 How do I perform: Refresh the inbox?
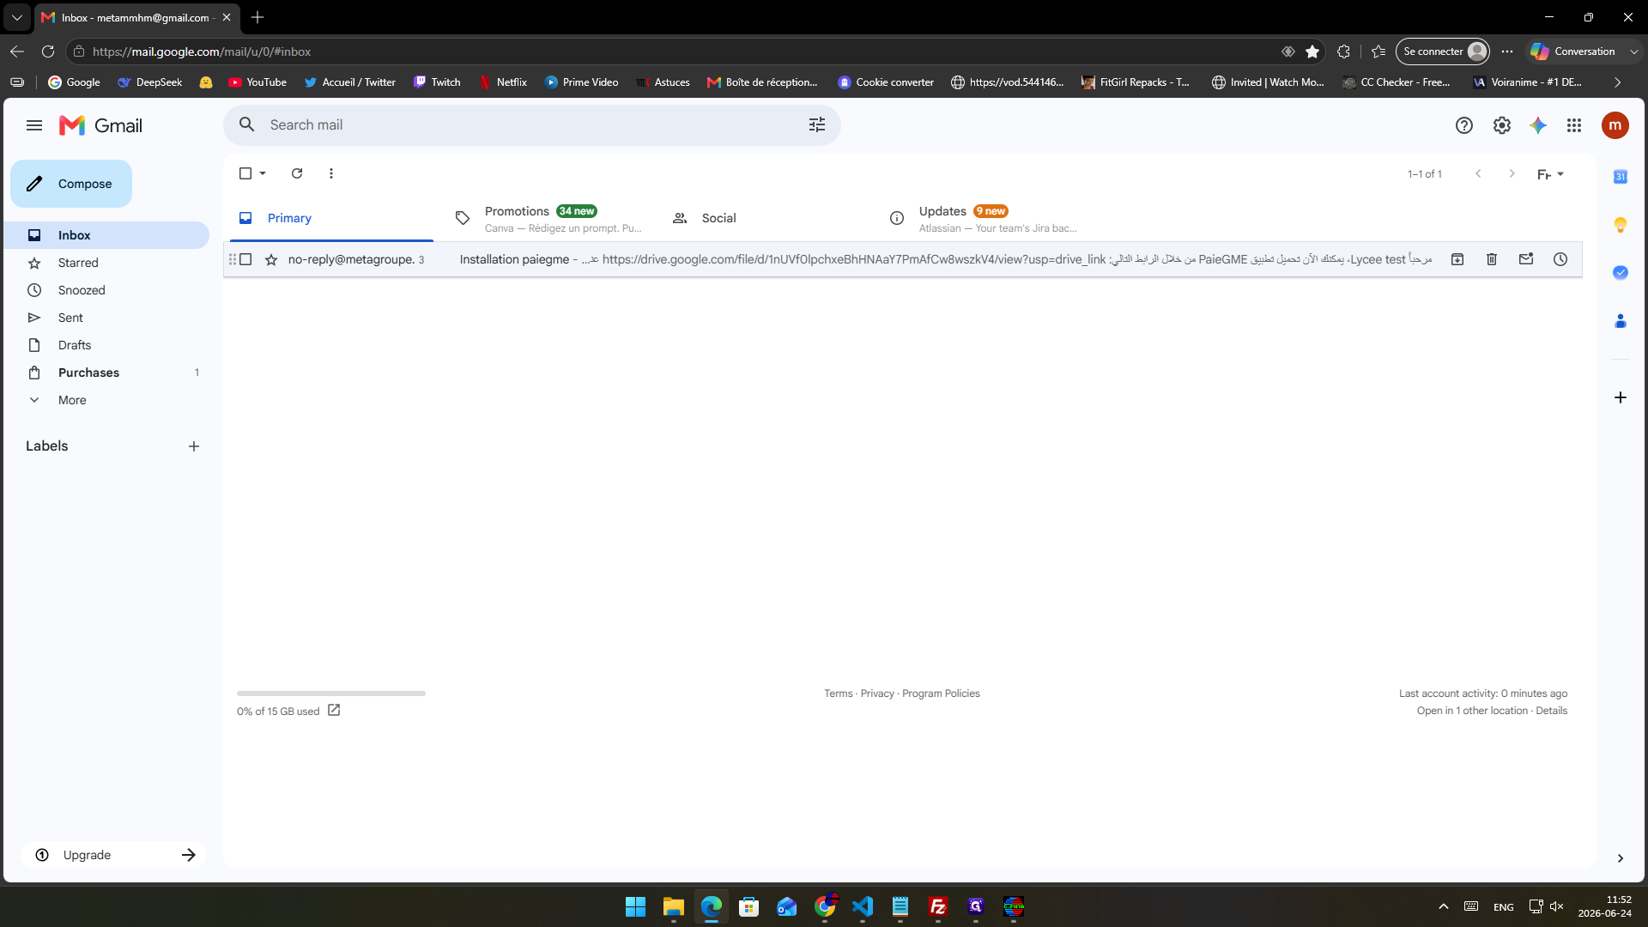[x=297, y=173]
